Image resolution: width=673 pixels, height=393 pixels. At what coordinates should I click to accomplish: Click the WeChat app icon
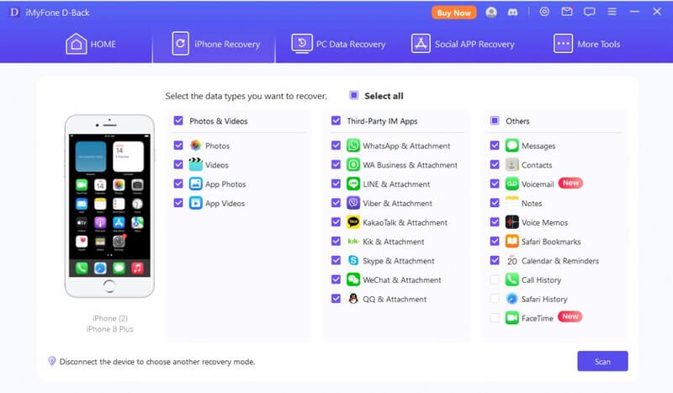(x=353, y=279)
